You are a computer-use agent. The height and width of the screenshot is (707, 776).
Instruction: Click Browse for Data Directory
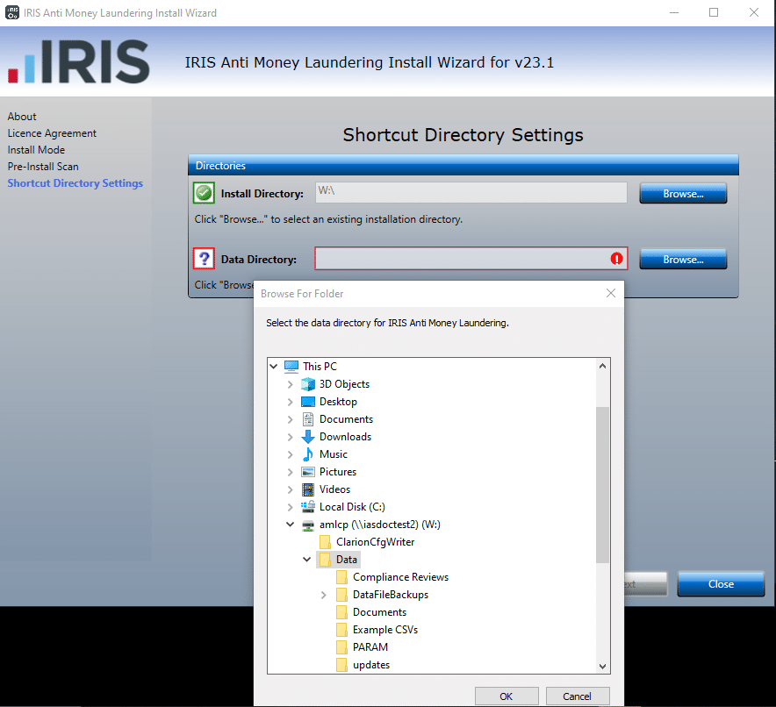683,259
